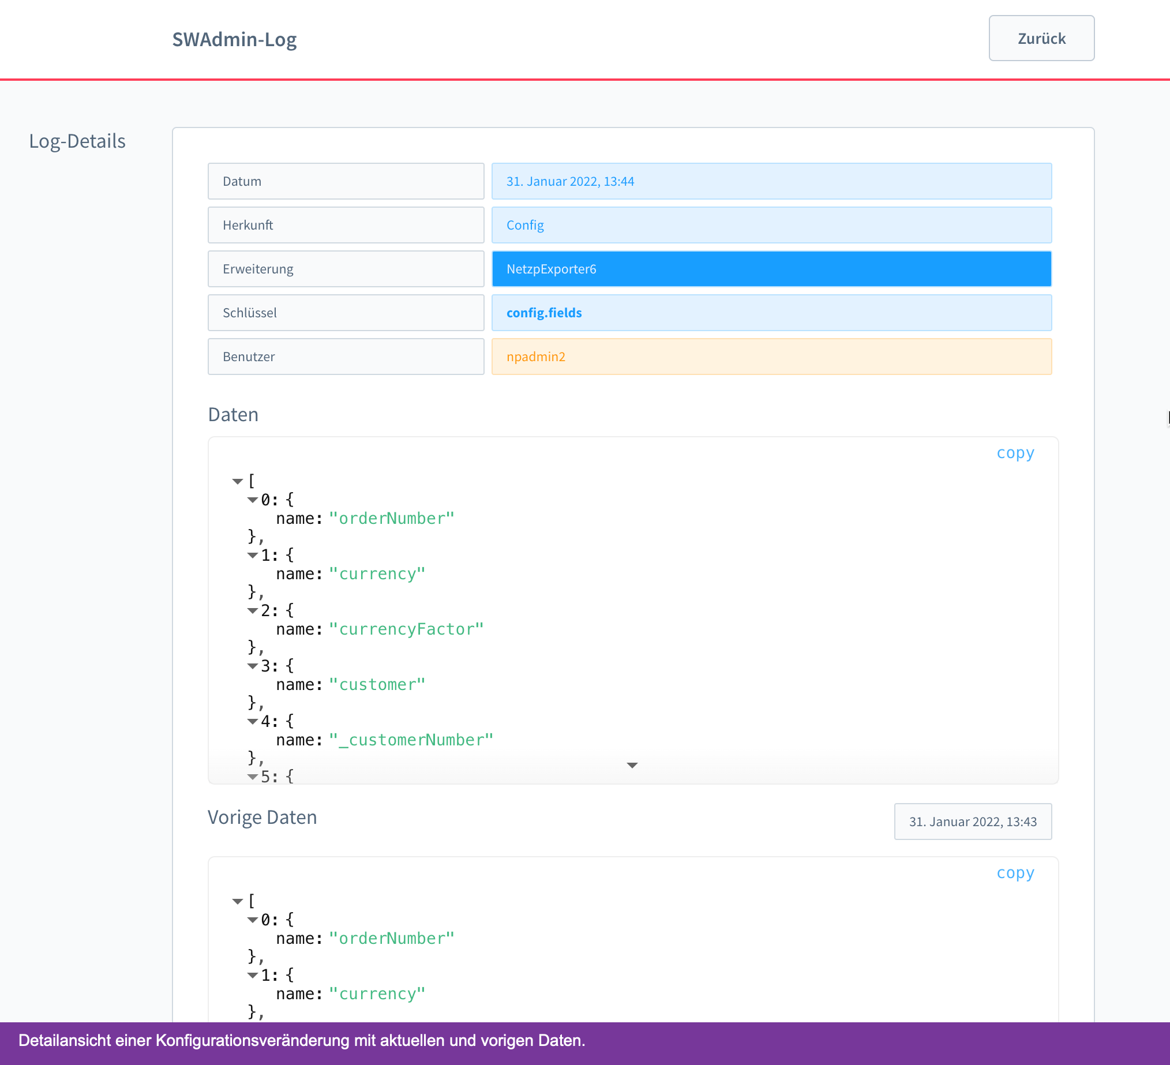Collapse the root array in Vorige Daten
1170x1065 pixels.
[x=237, y=901]
